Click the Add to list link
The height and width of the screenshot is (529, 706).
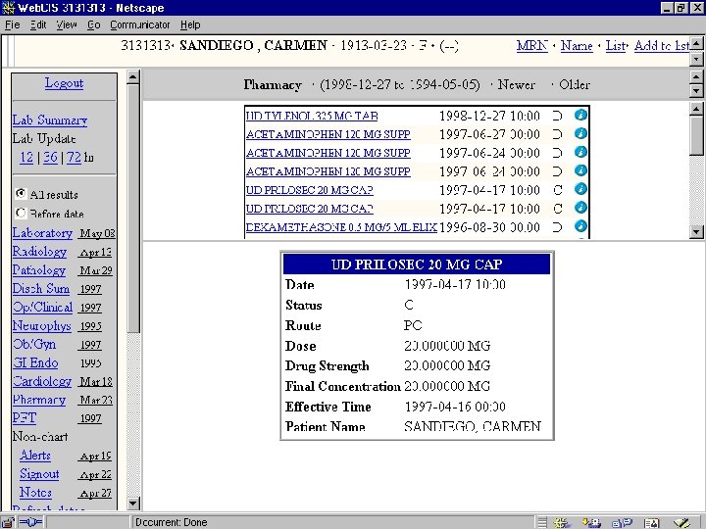pos(662,45)
